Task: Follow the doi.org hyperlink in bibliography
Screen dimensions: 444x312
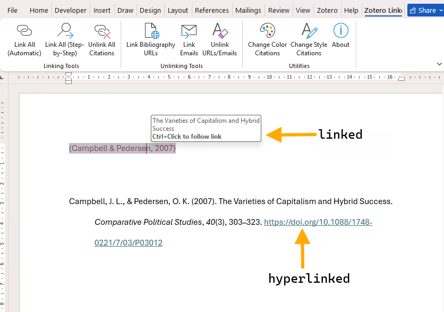Action: pyautogui.click(x=318, y=222)
